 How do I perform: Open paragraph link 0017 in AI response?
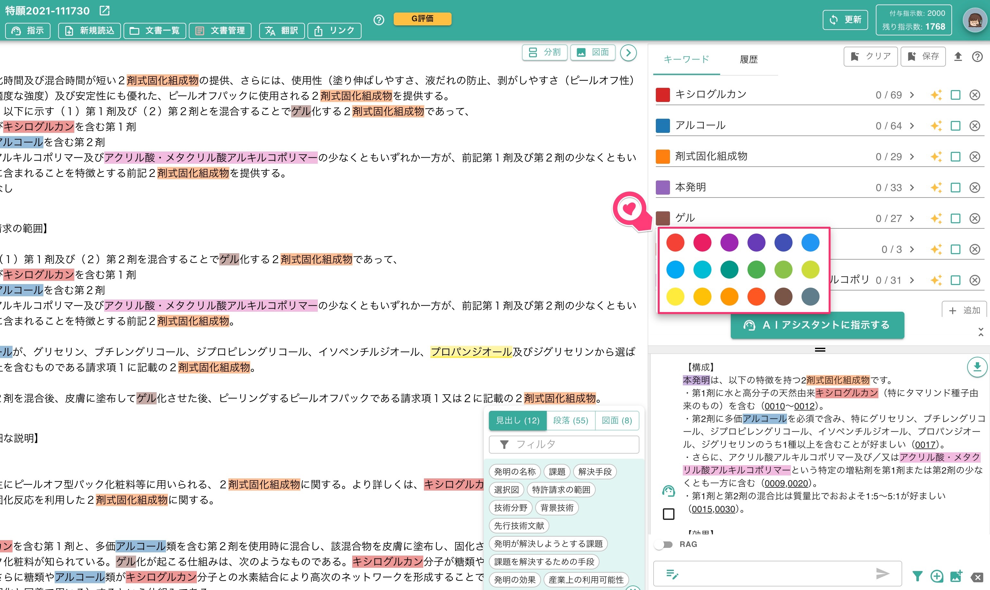(926, 445)
